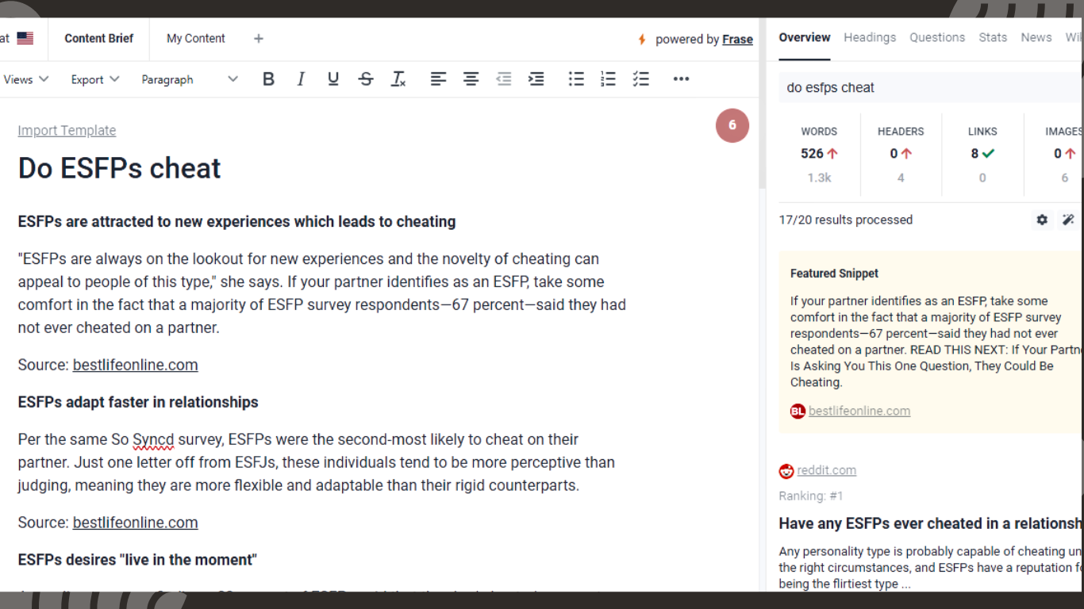
Task: Toggle underline formatting
Action: [333, 79]
